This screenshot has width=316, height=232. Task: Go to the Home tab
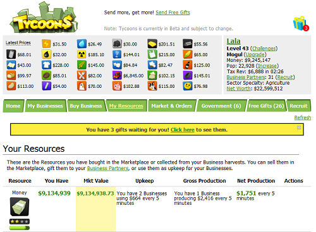click(x=13, y=106)
